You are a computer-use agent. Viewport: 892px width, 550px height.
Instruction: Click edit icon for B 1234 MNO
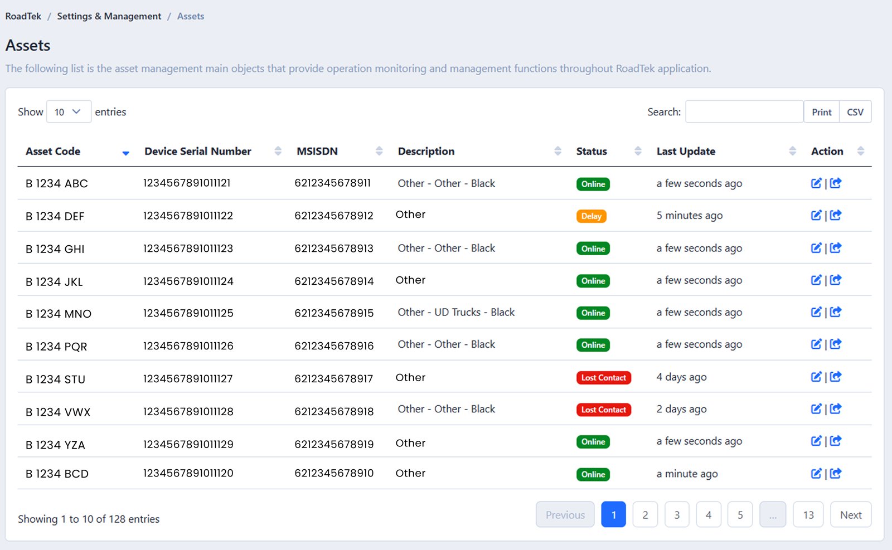816,312
